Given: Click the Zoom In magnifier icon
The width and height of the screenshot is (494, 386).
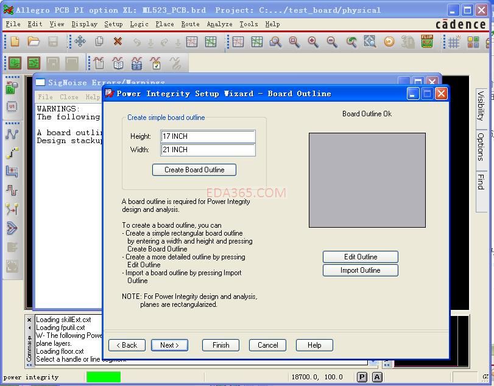Looking at the screenshot, I should click(x=313, y=42).
